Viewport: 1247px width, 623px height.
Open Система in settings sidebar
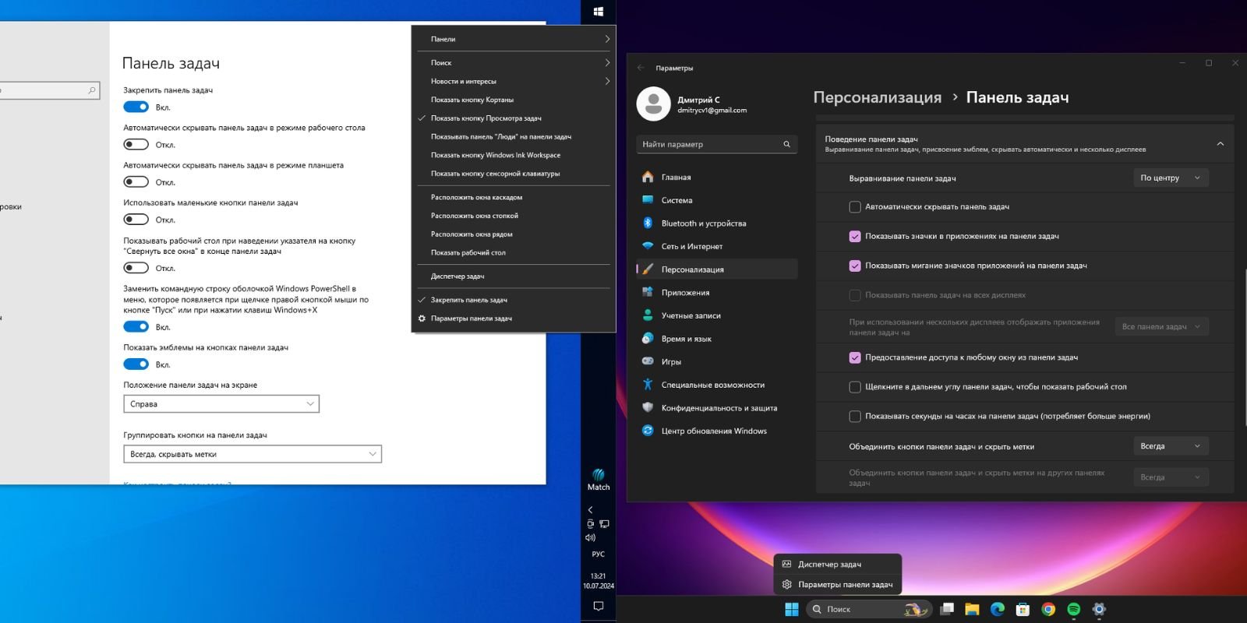click(x=717, y=200)
